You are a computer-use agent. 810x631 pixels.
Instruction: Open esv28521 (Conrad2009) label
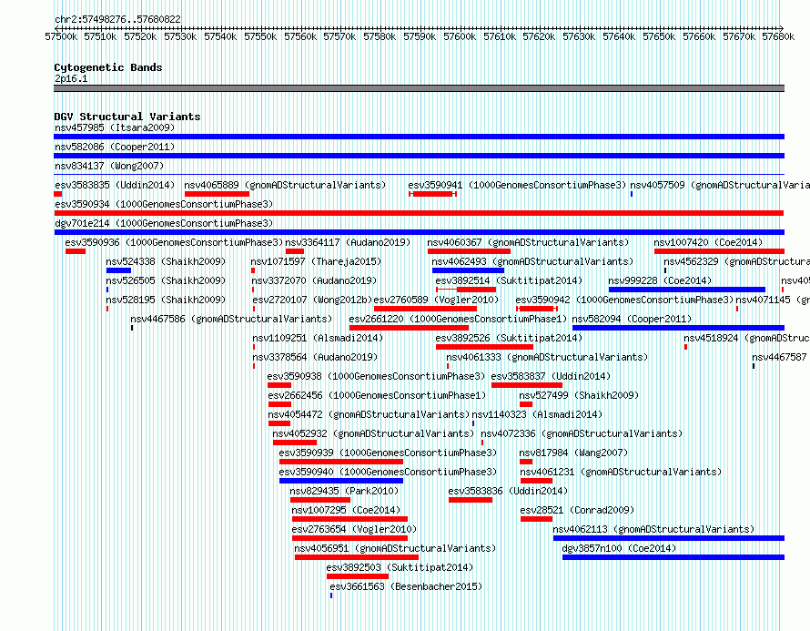[577, 510]
